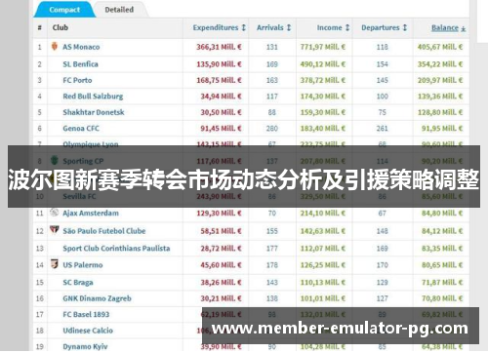
Task: Sort by Expenditures column arrows
Action: [243, 27]
